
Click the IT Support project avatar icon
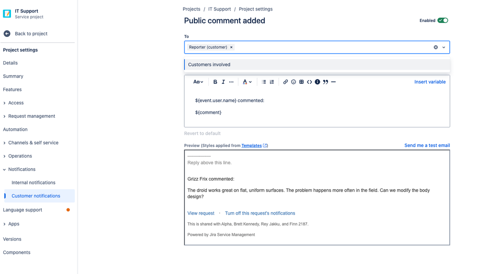(x=7, y=14)
